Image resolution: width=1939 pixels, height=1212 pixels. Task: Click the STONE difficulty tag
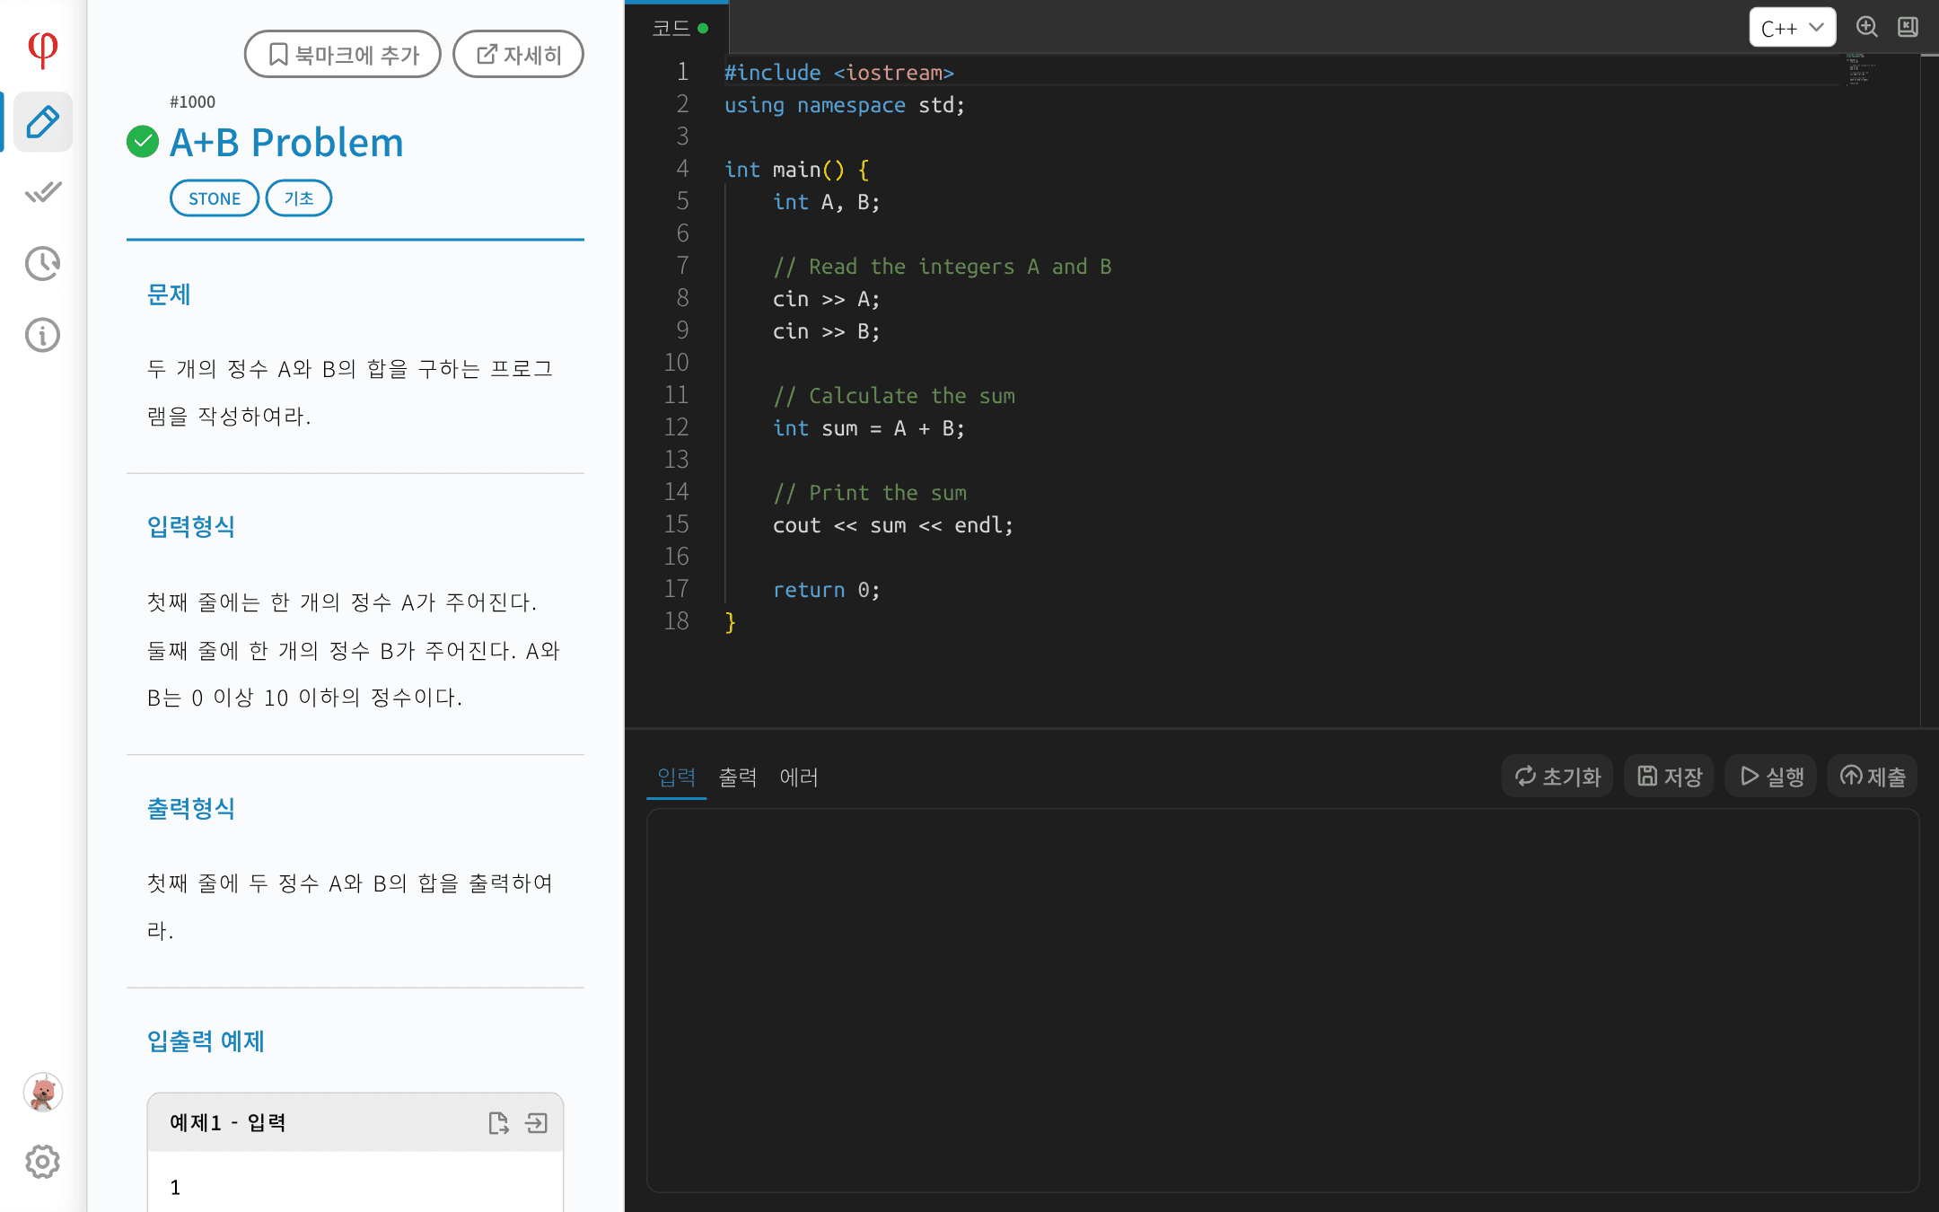[x=215, y=198]
